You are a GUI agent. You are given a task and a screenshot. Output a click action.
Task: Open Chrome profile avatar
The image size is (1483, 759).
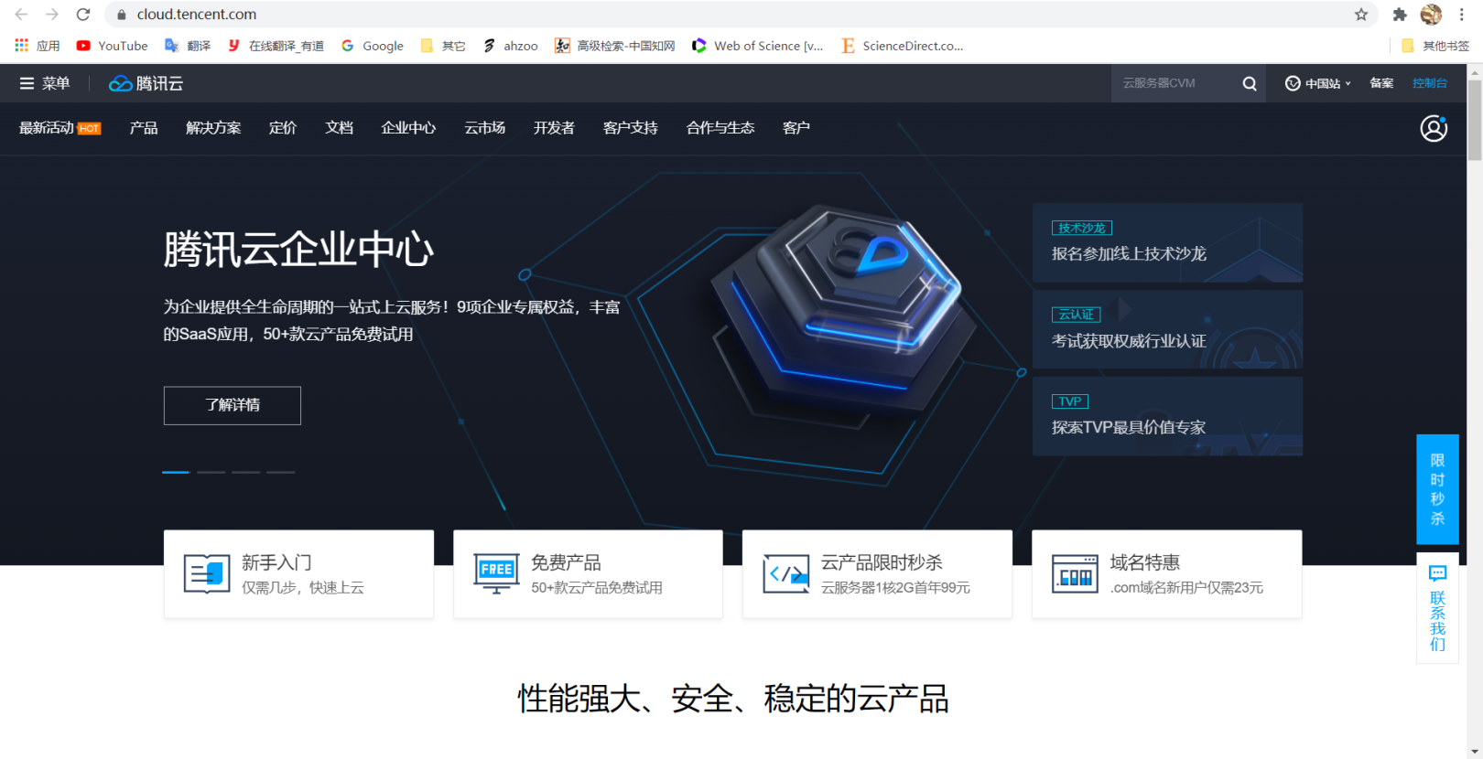1431,15
